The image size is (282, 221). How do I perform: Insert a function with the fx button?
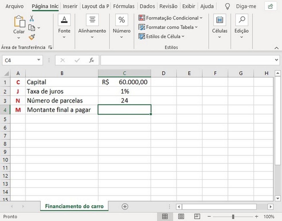92,60
